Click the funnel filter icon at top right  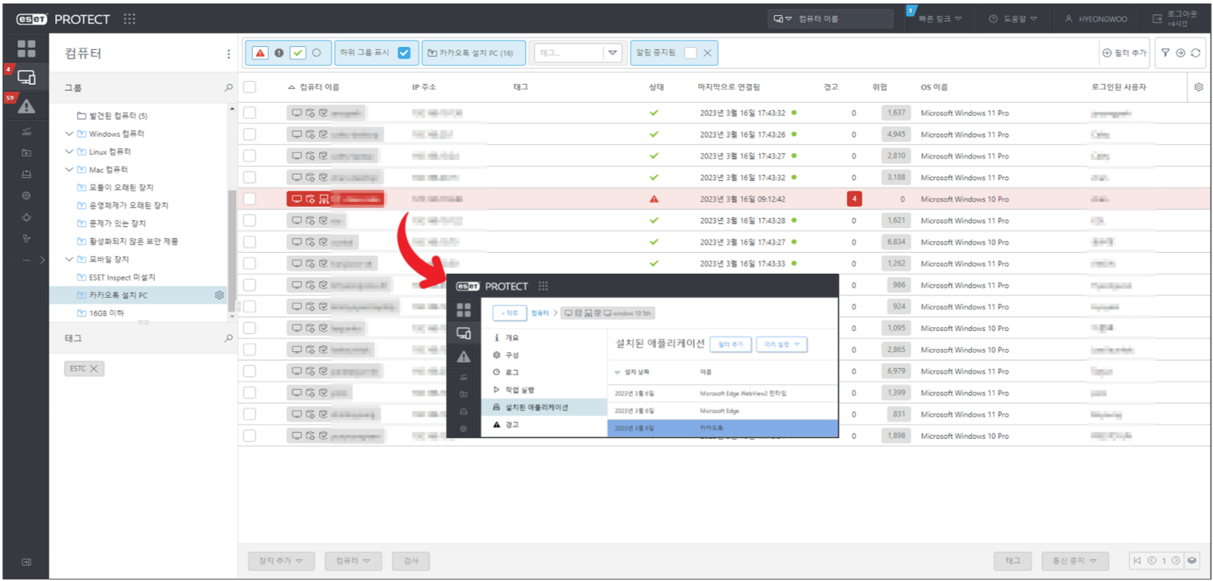point(1165,53)
